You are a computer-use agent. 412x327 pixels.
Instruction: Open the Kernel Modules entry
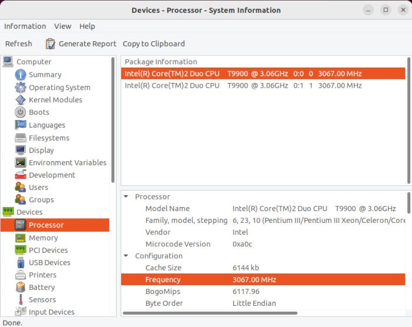tap(55, 100)
